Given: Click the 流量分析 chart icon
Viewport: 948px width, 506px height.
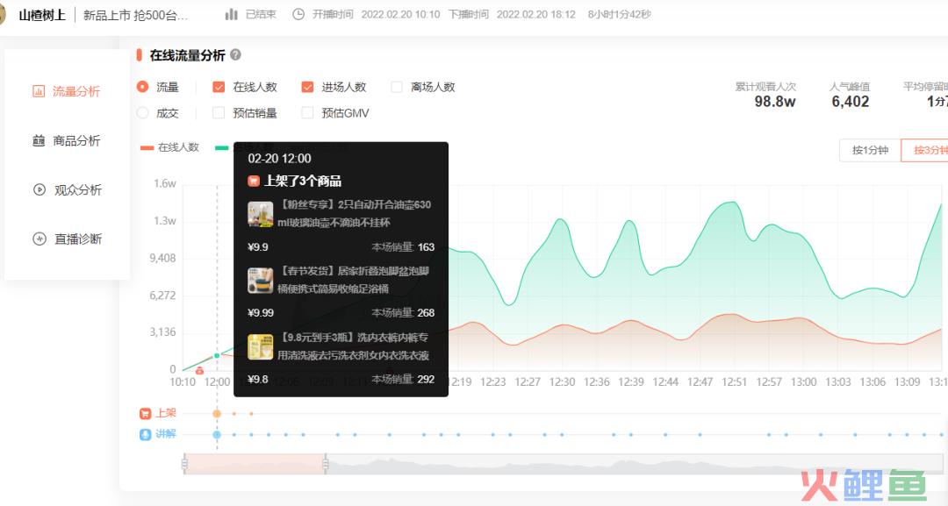Looking at the screenshot, I should click(39, 91).
